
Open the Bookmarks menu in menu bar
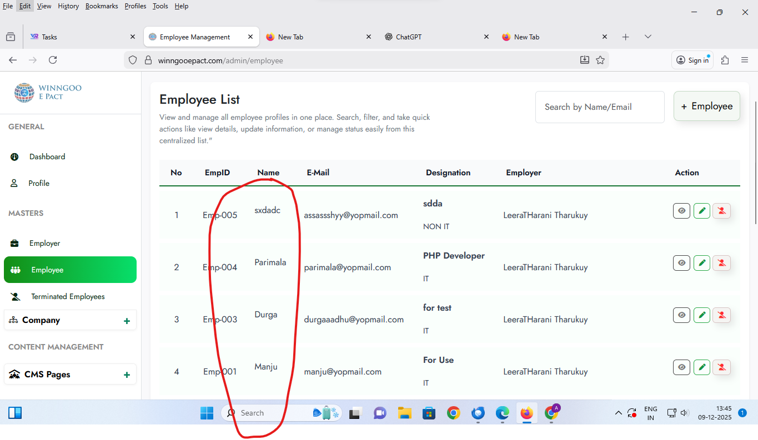click(x=102, y=6)
